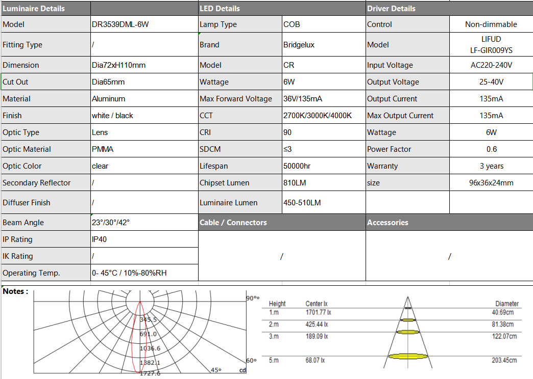Select the PMMA optic material cell

pos(144,149)
